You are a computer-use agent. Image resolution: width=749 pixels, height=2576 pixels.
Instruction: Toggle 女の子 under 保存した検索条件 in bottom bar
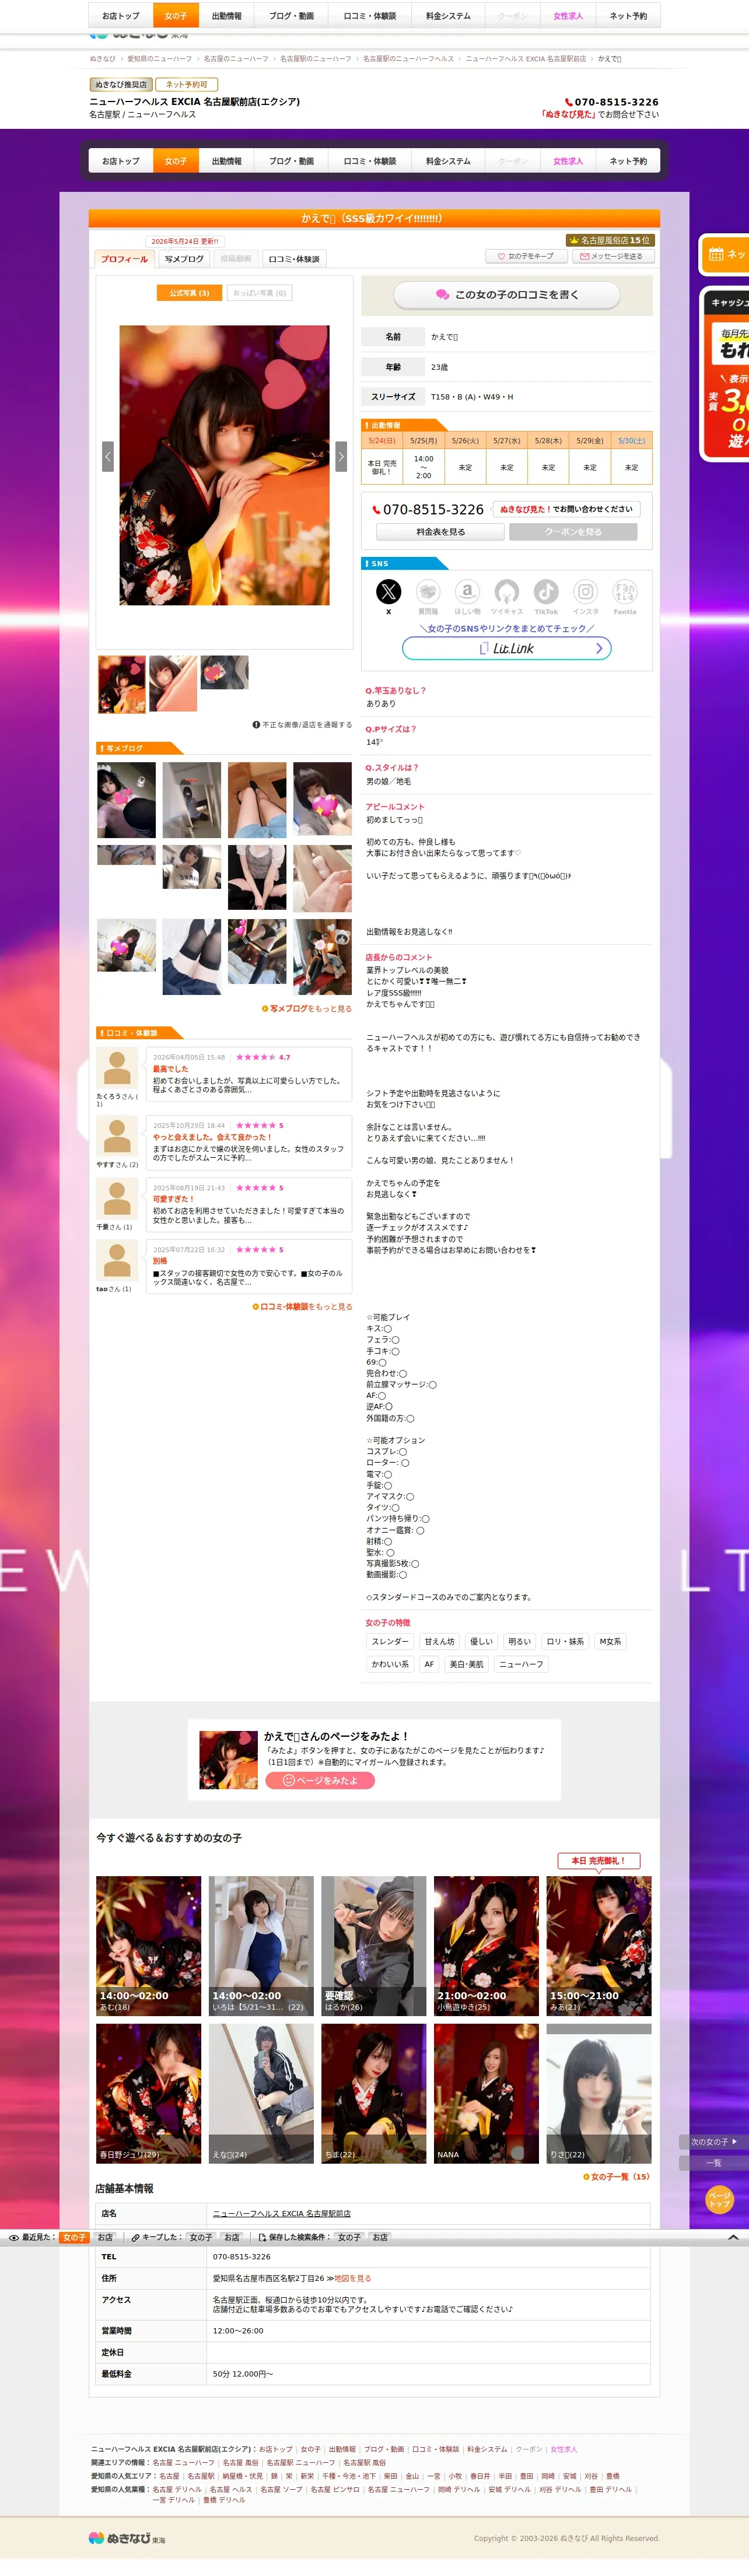pyautogui.click(x=349, y=2237)
